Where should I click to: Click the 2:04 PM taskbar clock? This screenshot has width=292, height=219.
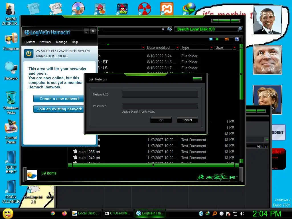coord(267,214)
